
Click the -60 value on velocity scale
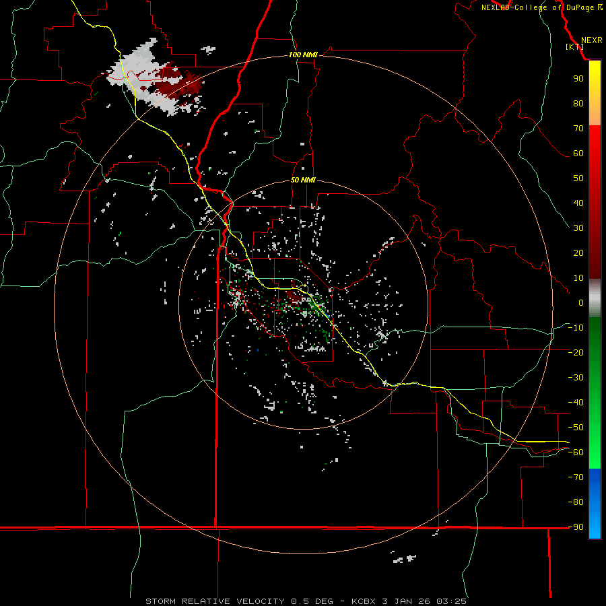click(576, 452)
